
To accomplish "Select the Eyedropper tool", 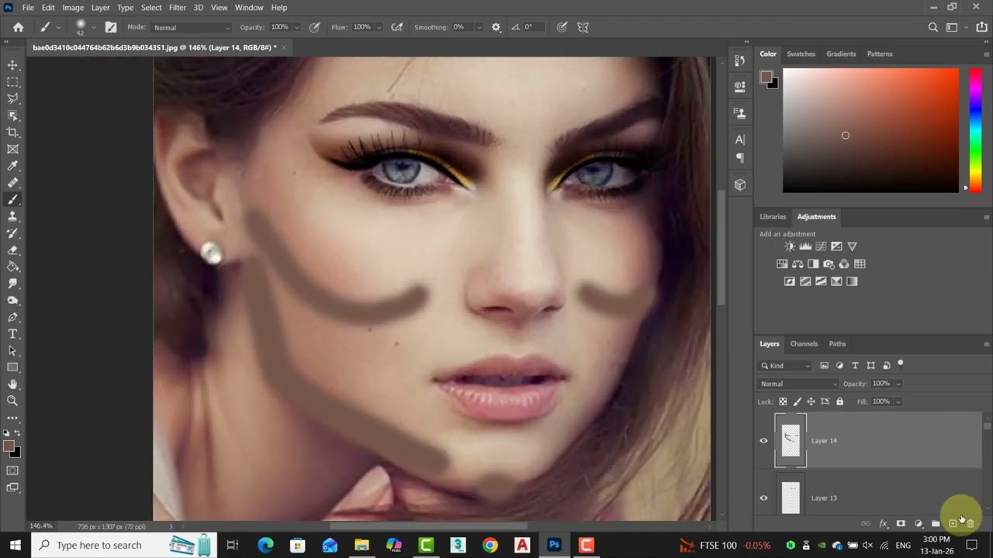I will pyautogui.click(x=12, y=166).
